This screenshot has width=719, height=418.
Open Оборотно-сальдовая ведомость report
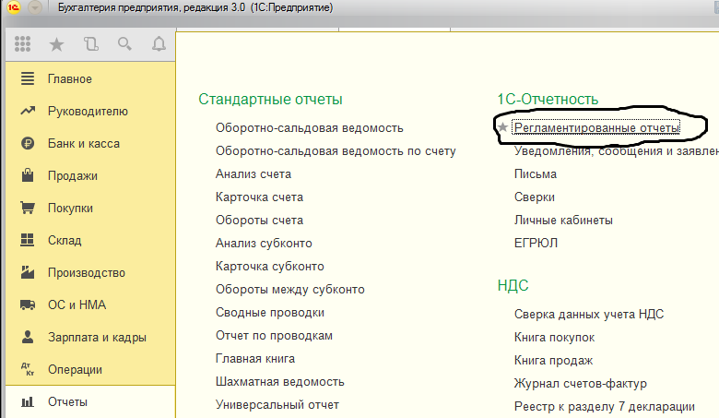coord(310,128)
